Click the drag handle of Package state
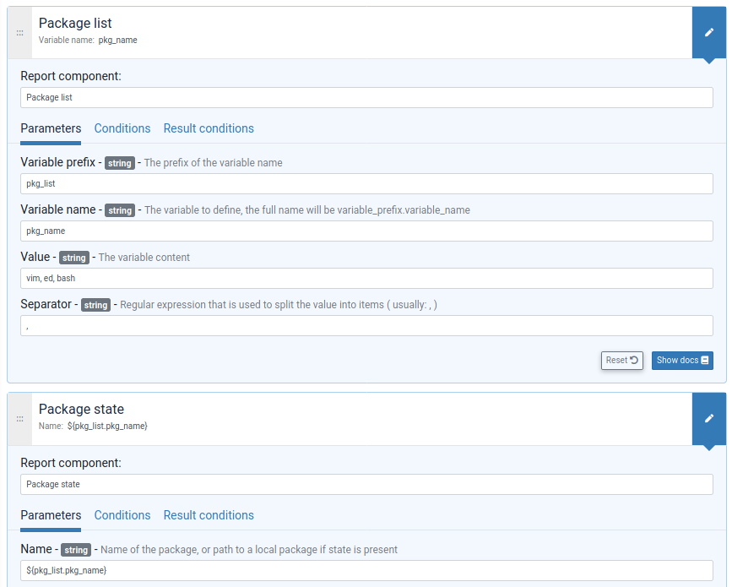 (x=19, y=418)
